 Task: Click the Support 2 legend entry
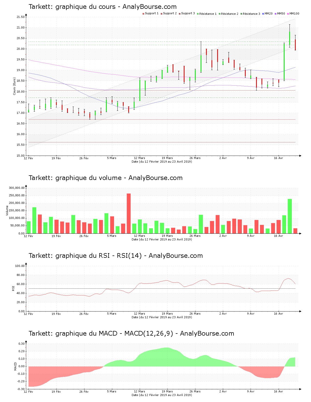coord(168,13)
